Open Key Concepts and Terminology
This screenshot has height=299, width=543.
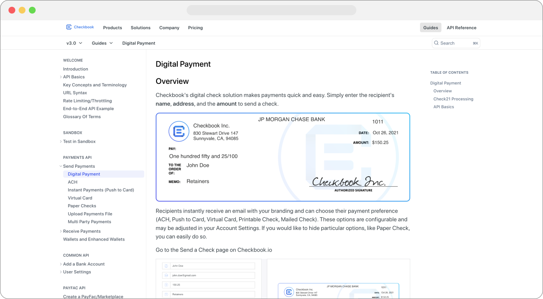(x=95, y=85)
